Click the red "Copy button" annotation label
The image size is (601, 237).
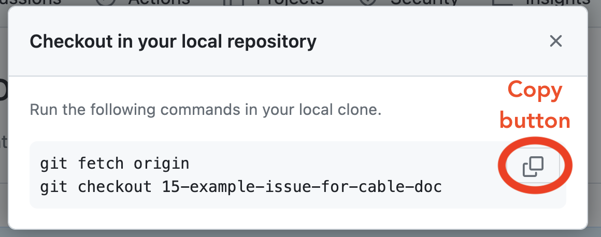point(534,106)
